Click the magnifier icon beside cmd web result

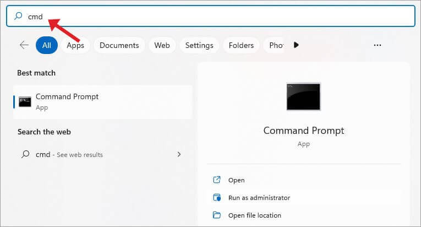click(x=25, y=154)
